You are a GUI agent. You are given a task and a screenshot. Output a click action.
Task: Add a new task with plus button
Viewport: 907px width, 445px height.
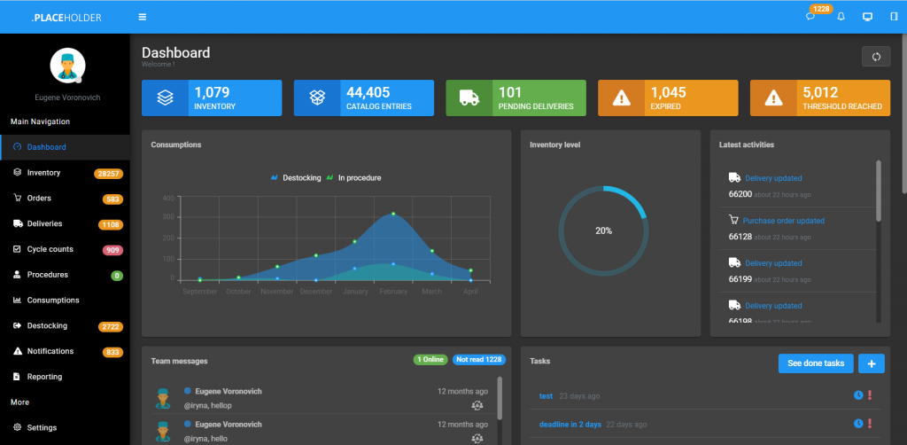[872, 363]
